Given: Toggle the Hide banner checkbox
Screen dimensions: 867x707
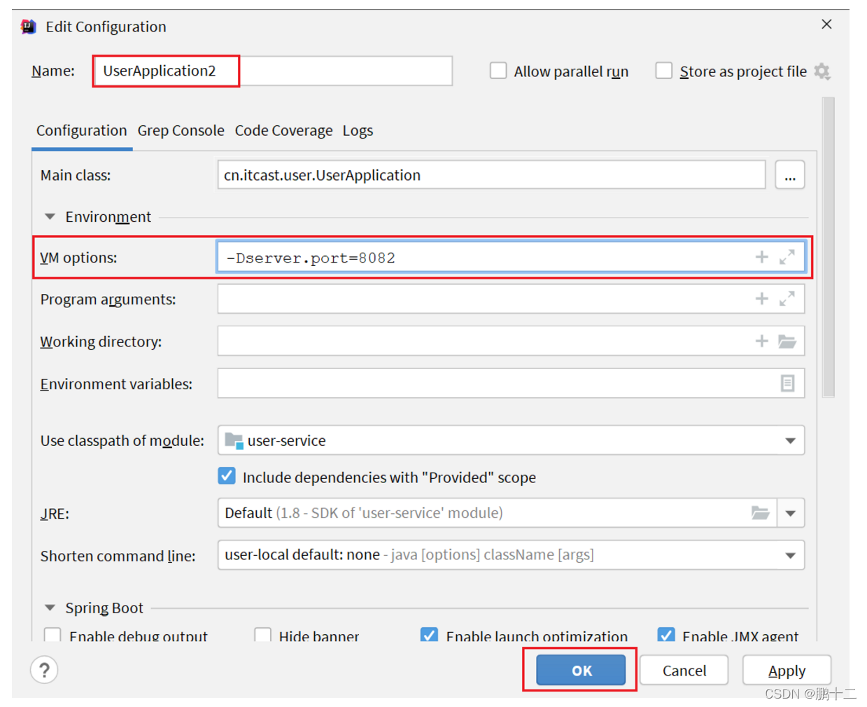Looking at the screenshot, I should tap(262, 635).
